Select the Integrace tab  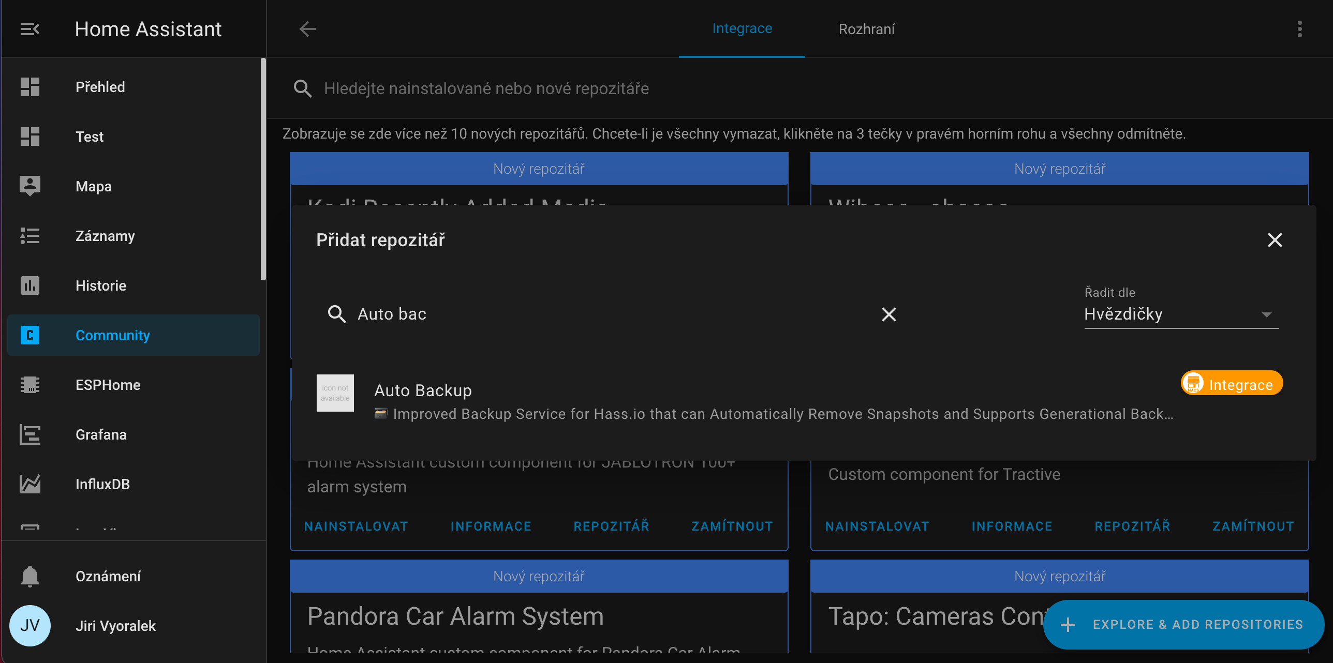pyautogui.click(x=742, y=28)
